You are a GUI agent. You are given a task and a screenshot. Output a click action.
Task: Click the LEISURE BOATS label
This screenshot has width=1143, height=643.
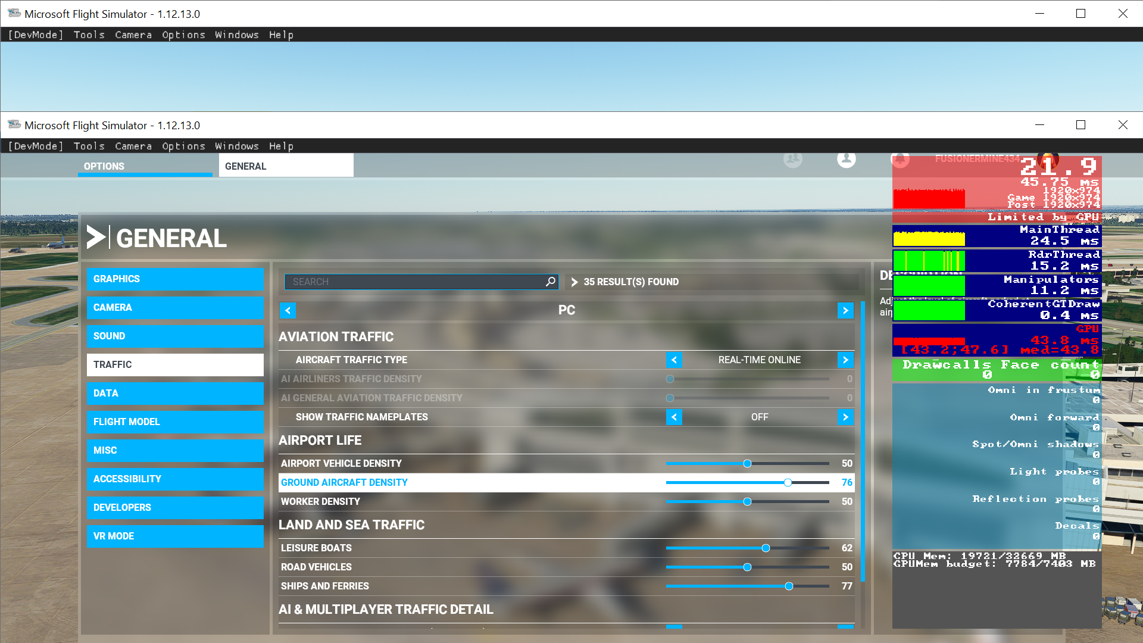coord(316,548)
